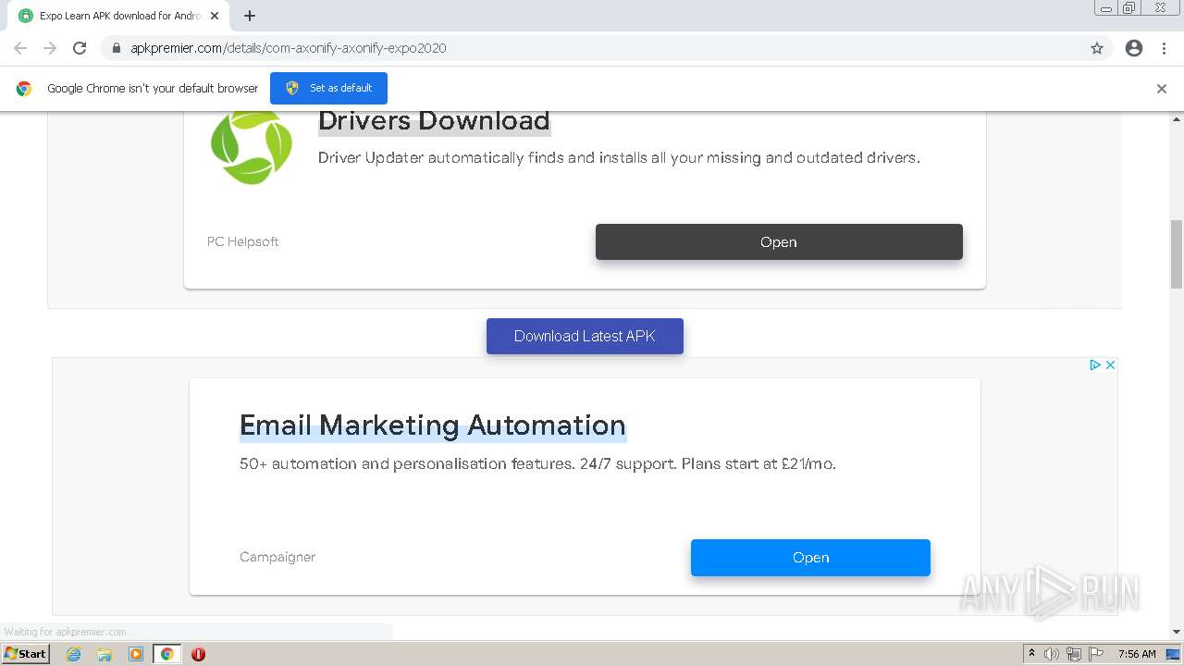Open the Chrome three-dot menu
The width and height of the screenshot is (1184, 666).
coord(1165,48)
